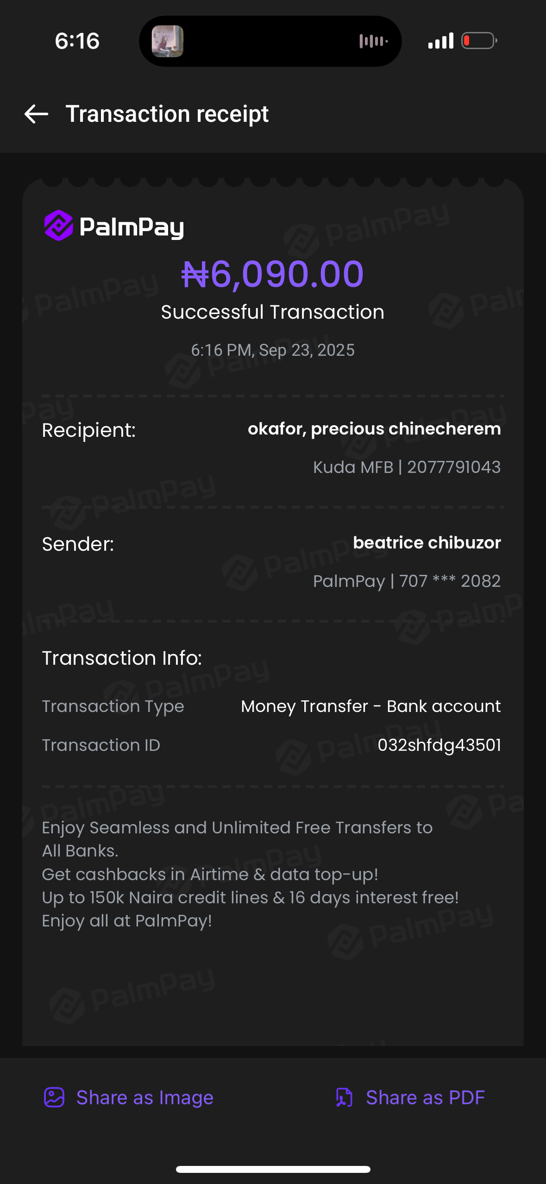Screen dimensions: 546x1184
Task: Tap sender name beatrice chibuzor
Action: 427,542
